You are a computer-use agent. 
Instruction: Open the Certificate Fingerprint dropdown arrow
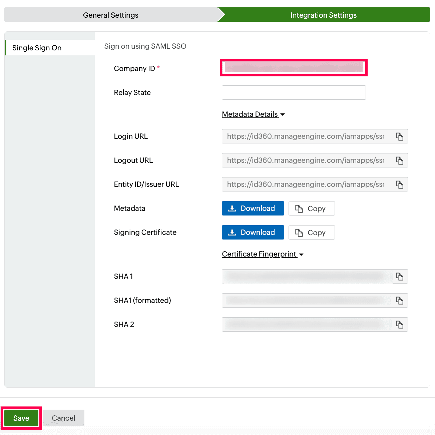[x=302, y=255]
